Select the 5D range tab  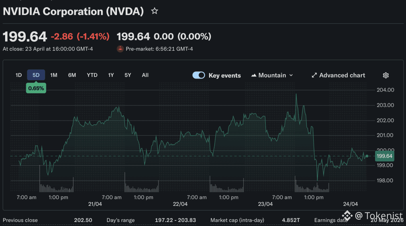pyautogui.click(x=36, y=75)
